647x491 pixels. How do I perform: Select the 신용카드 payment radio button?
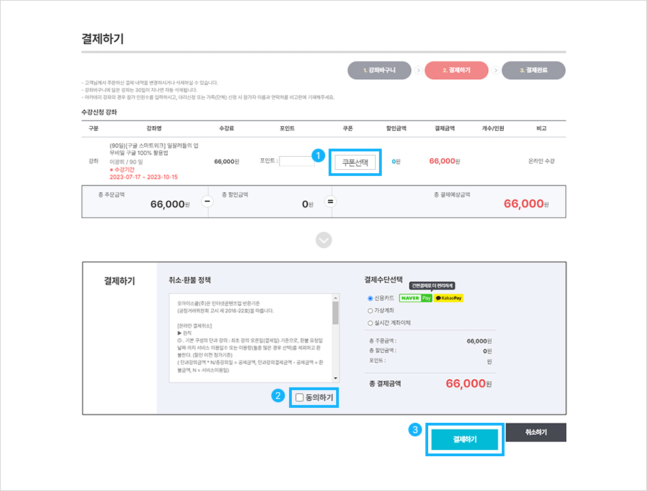370,298
